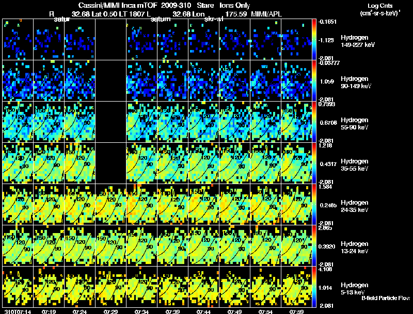Click the "1.014" color scale value

326,288
